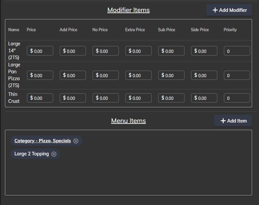Edit Priority field for Thin Crust
This screenshot has height=205, width=259.
point(237,98)
